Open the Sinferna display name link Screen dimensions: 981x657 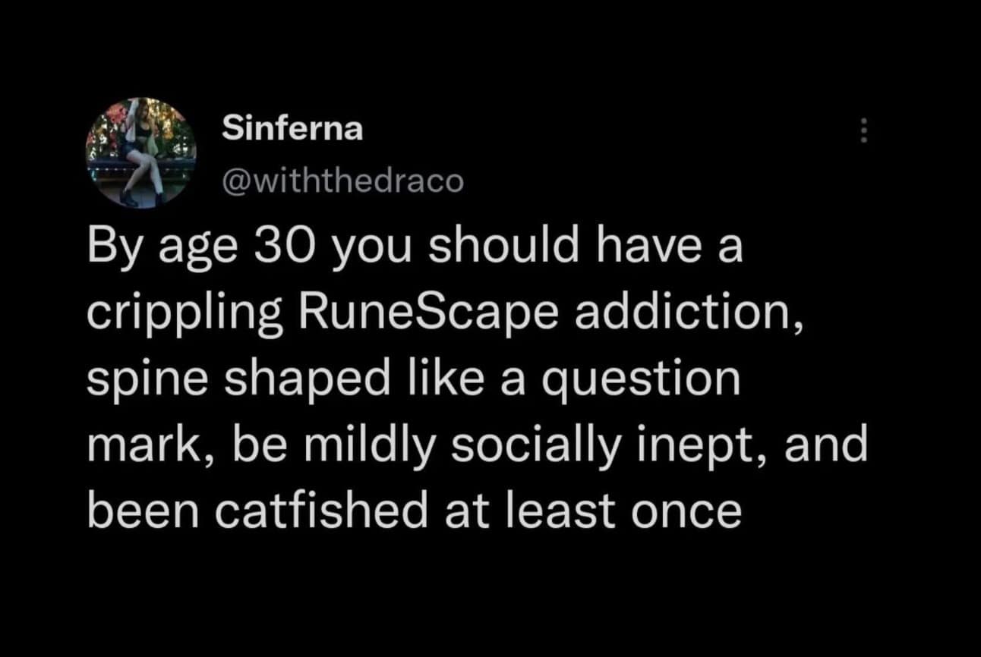pyautogui.click(x=292, y=130)
